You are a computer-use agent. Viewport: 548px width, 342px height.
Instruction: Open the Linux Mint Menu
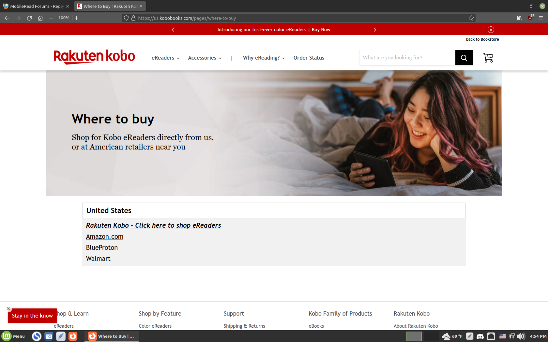(x=13, y=336)
